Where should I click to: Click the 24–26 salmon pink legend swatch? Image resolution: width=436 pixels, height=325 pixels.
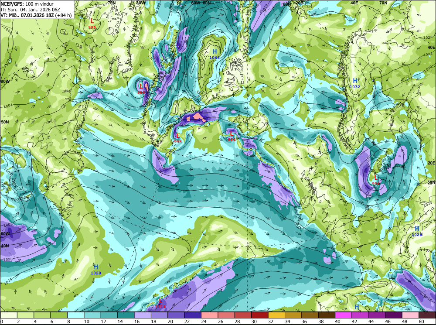[210, 315]
